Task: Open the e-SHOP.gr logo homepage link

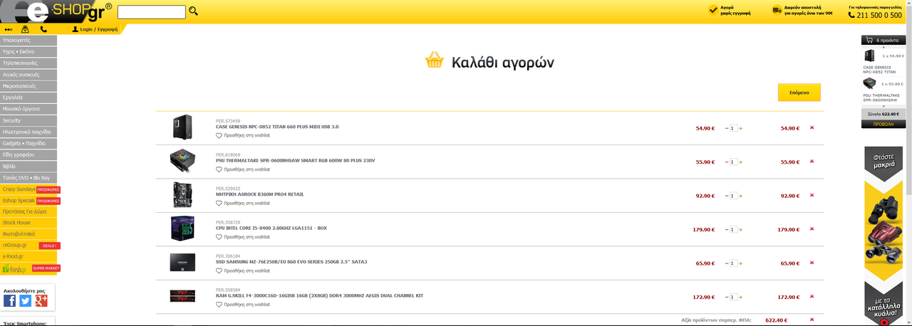Action: (56, 12)
